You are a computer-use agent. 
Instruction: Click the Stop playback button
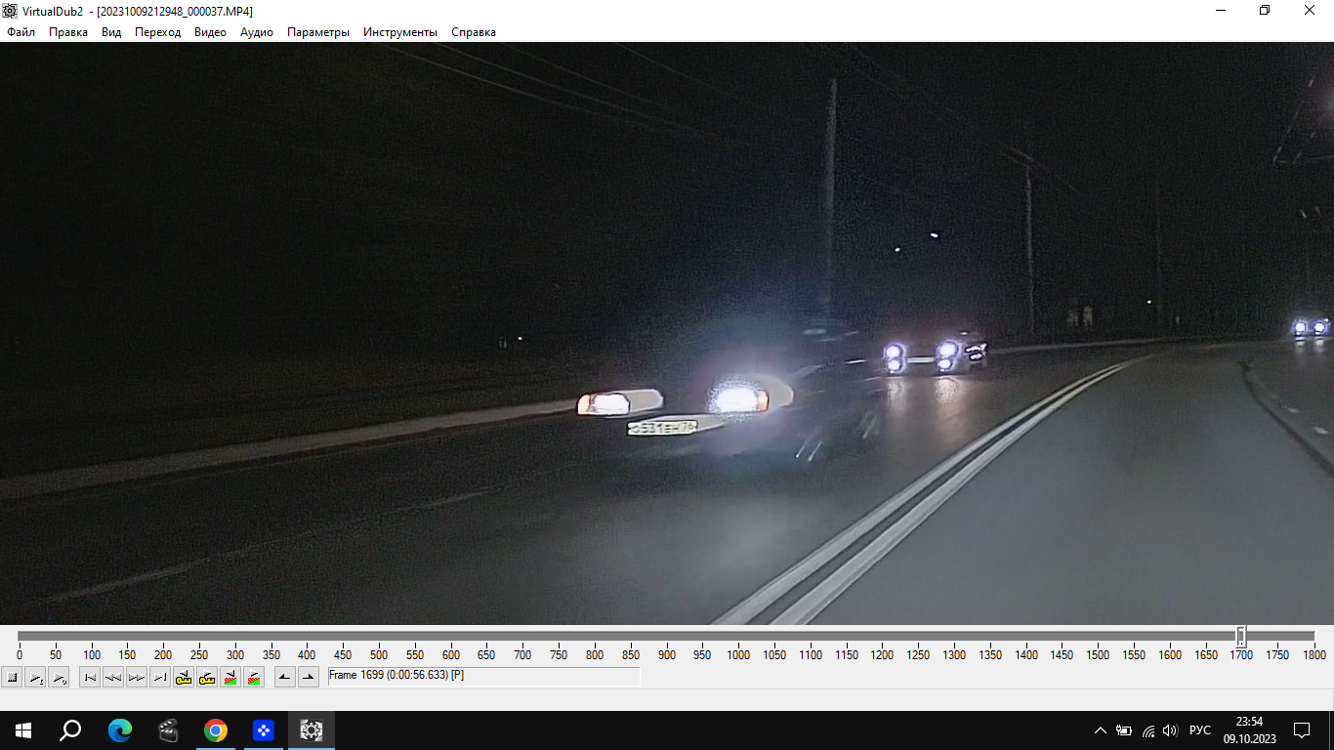12,677
